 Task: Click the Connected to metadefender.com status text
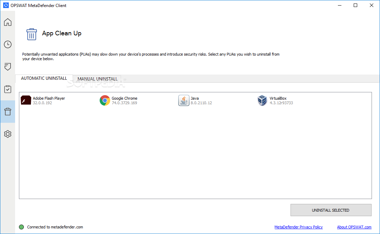[x=55, y=227]
